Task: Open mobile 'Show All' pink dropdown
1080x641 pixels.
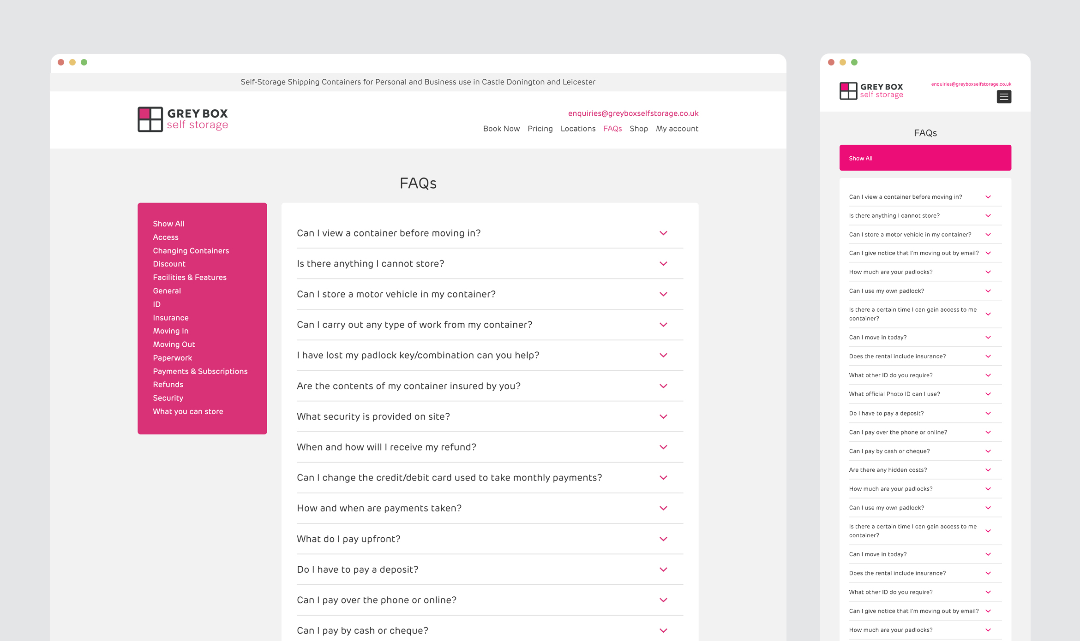Action: pyautogui.click(x=925, y=158)
